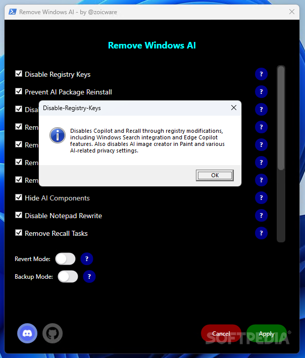Click the Backup Mode label
This screenshot has width=305, height=358.
coord(34,277)
